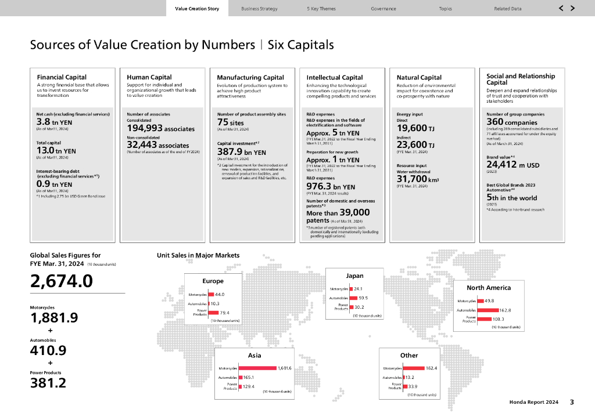Switch to the Topics tab

[446, 9]
